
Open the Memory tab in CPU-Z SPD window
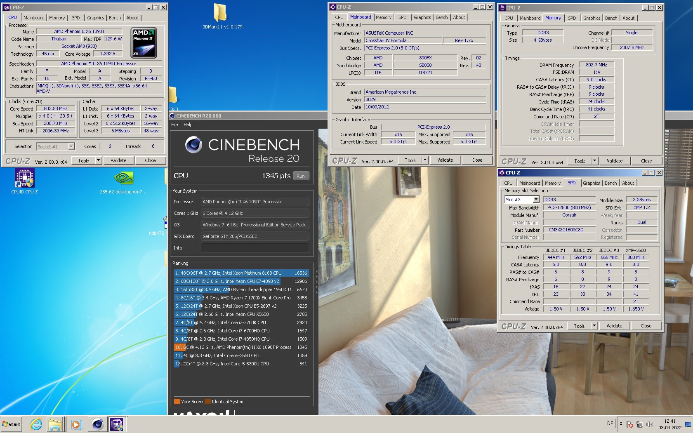pyautogui.click(x=552, y=183)
